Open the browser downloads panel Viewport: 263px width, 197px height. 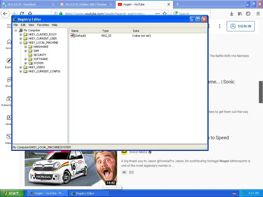(232, 14)
